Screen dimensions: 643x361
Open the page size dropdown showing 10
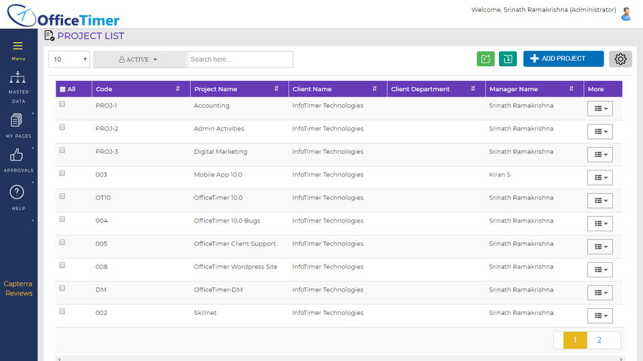click(69, 59)
